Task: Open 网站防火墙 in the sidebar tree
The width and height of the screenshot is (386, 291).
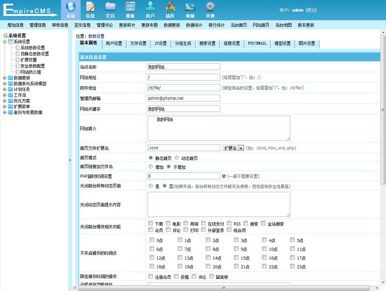Action: pos(30,72)
